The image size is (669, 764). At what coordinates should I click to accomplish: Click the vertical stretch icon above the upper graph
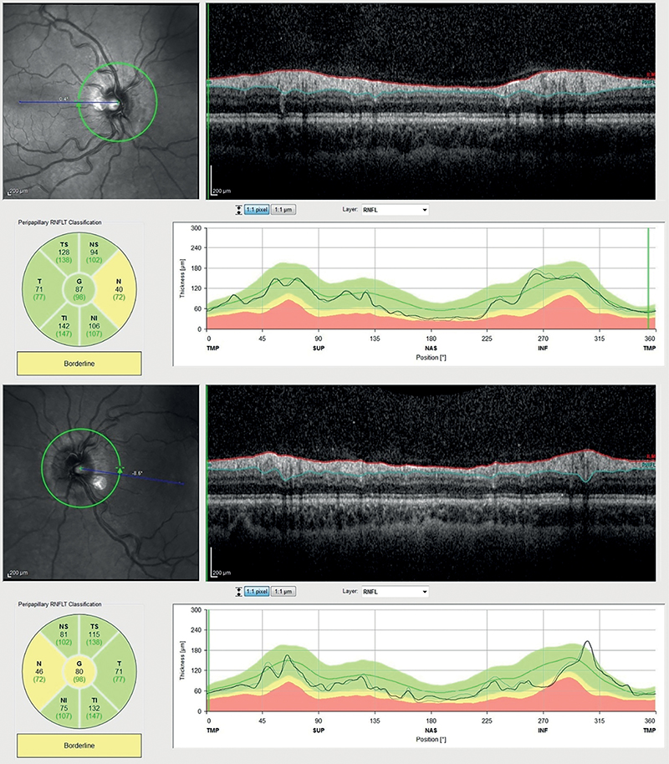[x=239, y=211]
